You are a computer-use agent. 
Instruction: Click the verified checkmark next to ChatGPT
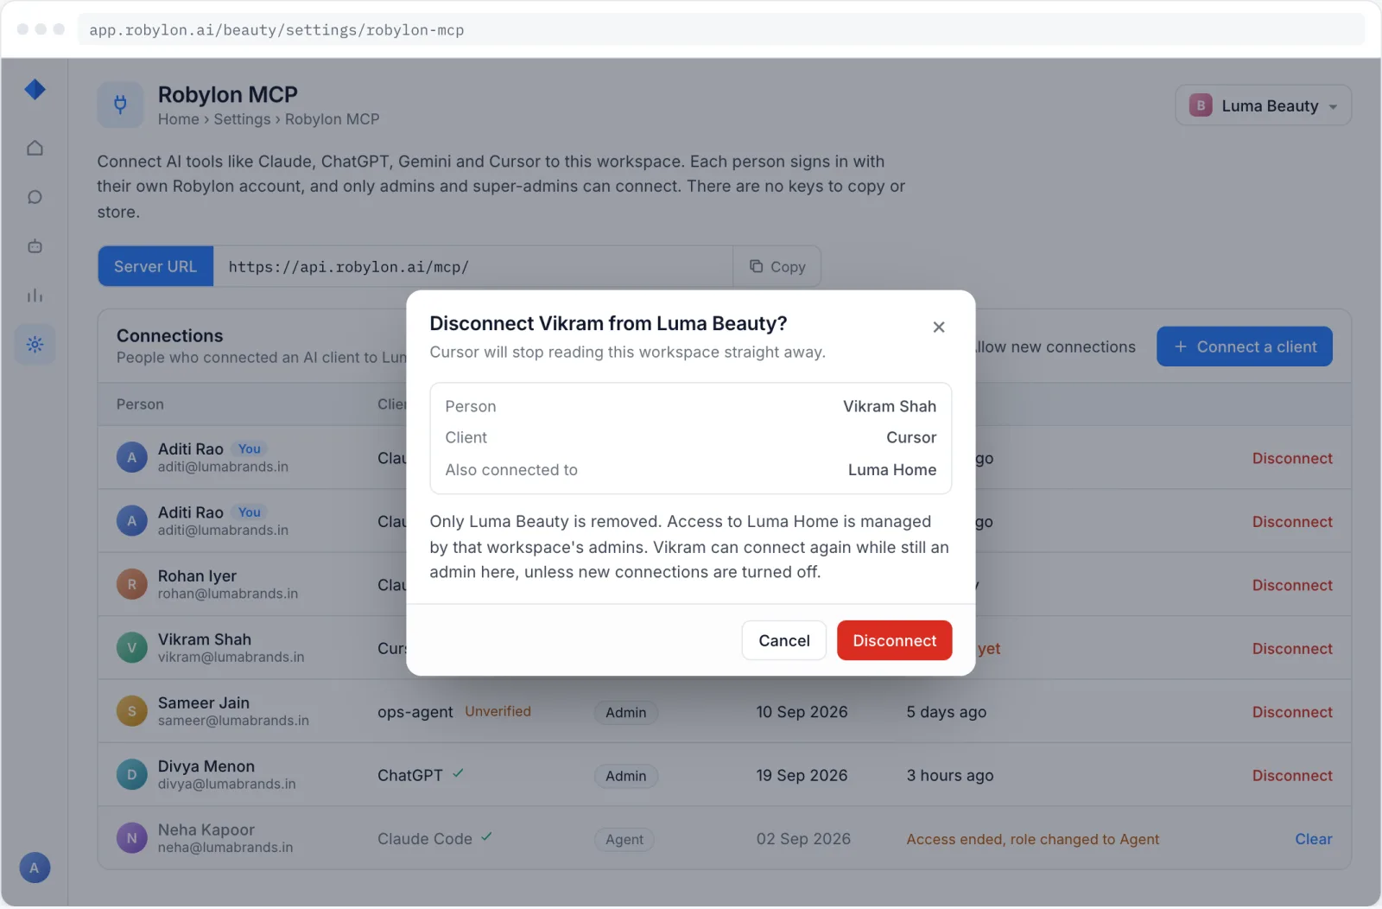tap(458, 773)
